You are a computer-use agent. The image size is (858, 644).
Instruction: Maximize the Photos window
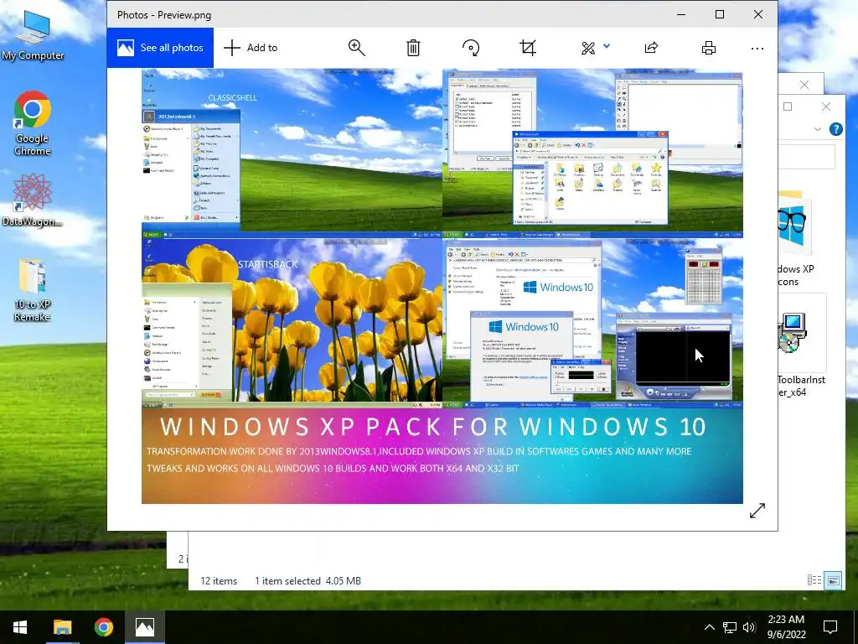tap(720, 15)
